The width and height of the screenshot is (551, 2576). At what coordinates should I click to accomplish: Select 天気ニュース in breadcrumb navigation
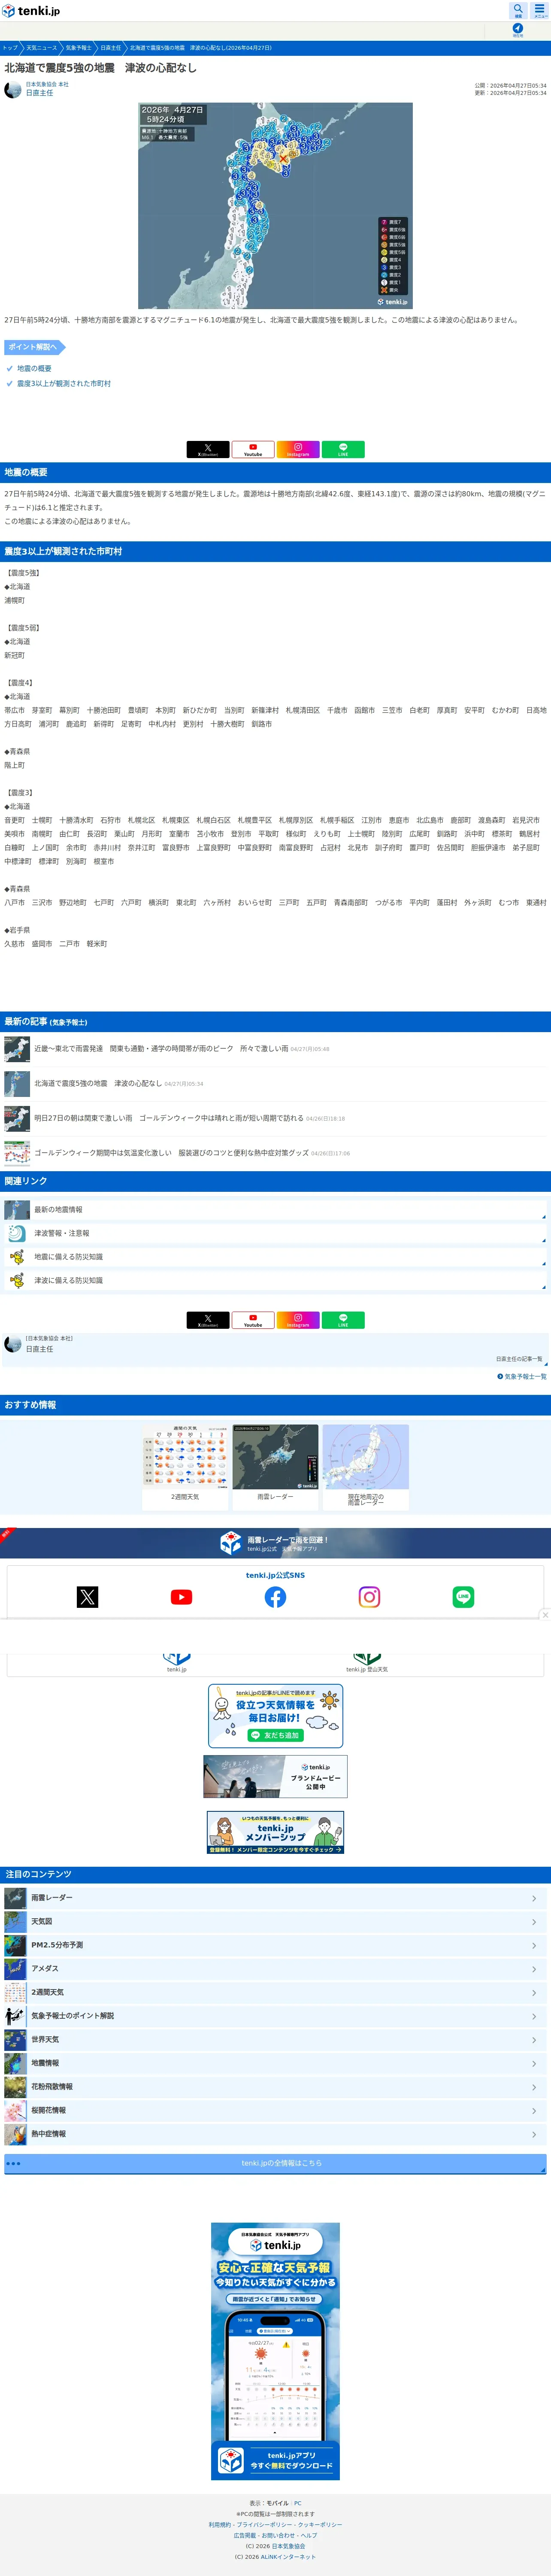click(x=42, y=47)
